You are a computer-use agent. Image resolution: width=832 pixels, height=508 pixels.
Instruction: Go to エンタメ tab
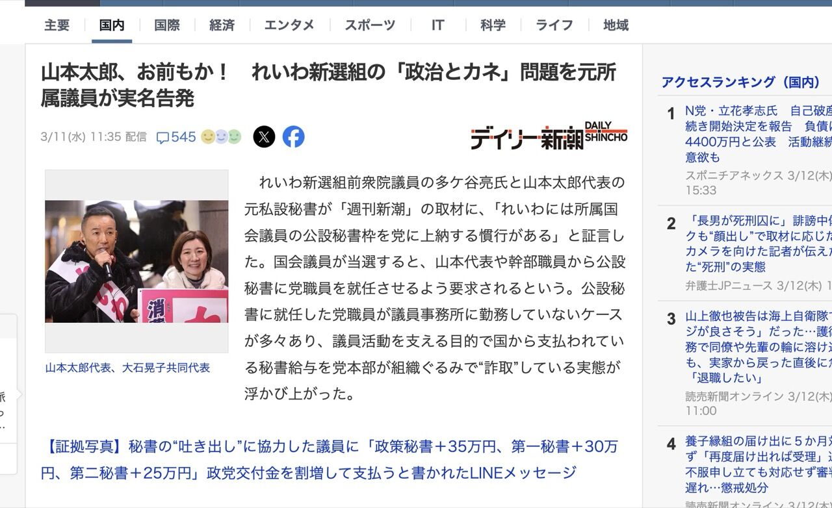[x=289, y=25]
